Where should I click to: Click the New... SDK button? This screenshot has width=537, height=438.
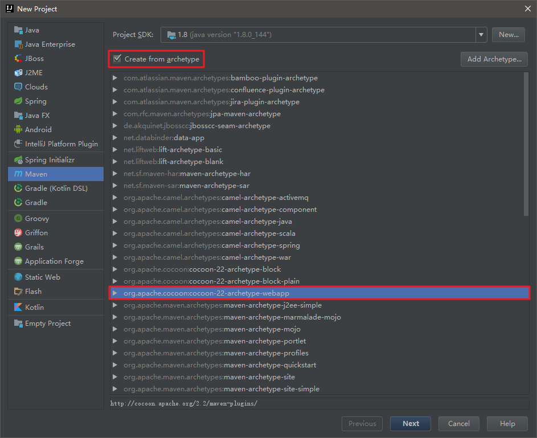point(508,35)
